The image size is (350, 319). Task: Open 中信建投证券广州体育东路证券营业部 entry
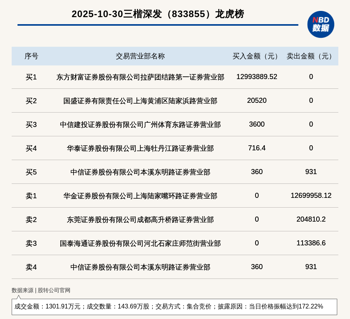click(140, 125)
